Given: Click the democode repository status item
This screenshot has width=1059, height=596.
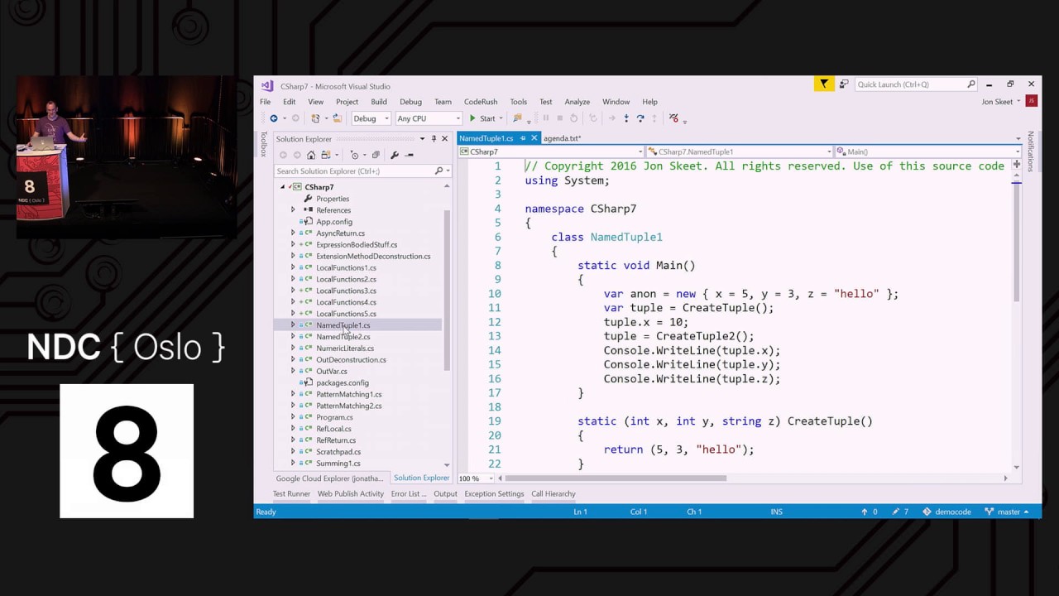Looking at the screenshot, I should (947, 512).
